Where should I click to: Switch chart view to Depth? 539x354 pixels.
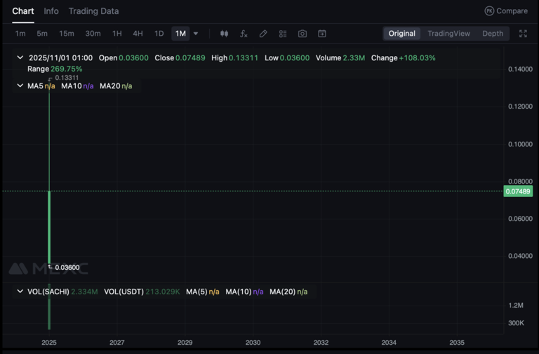coord(493,34)
